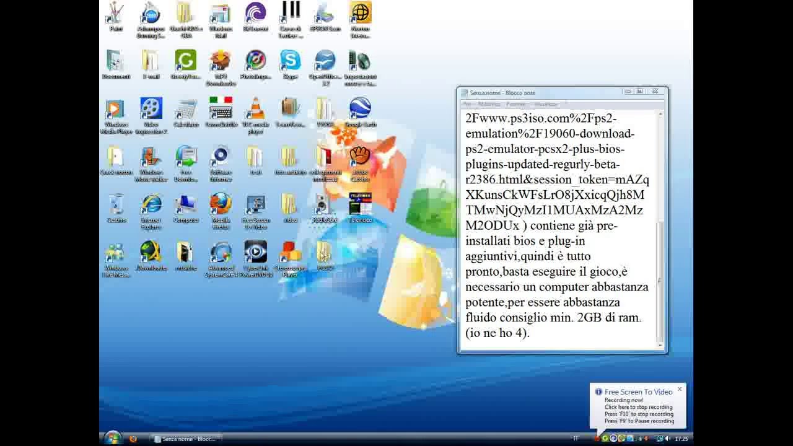The width and height of the screenshot is (793, 446).
Task: Open the baseball glove Catcher shortcut
Action: pos(360,164)
